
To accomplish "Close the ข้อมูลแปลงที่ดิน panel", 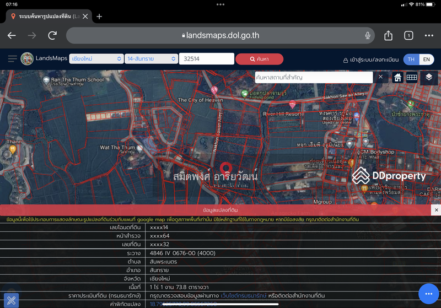I will (x=436, y=210).
